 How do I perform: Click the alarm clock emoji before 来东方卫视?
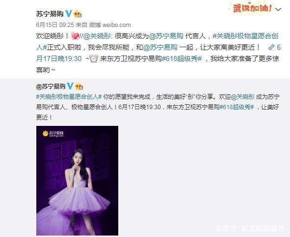coord(94,59)
